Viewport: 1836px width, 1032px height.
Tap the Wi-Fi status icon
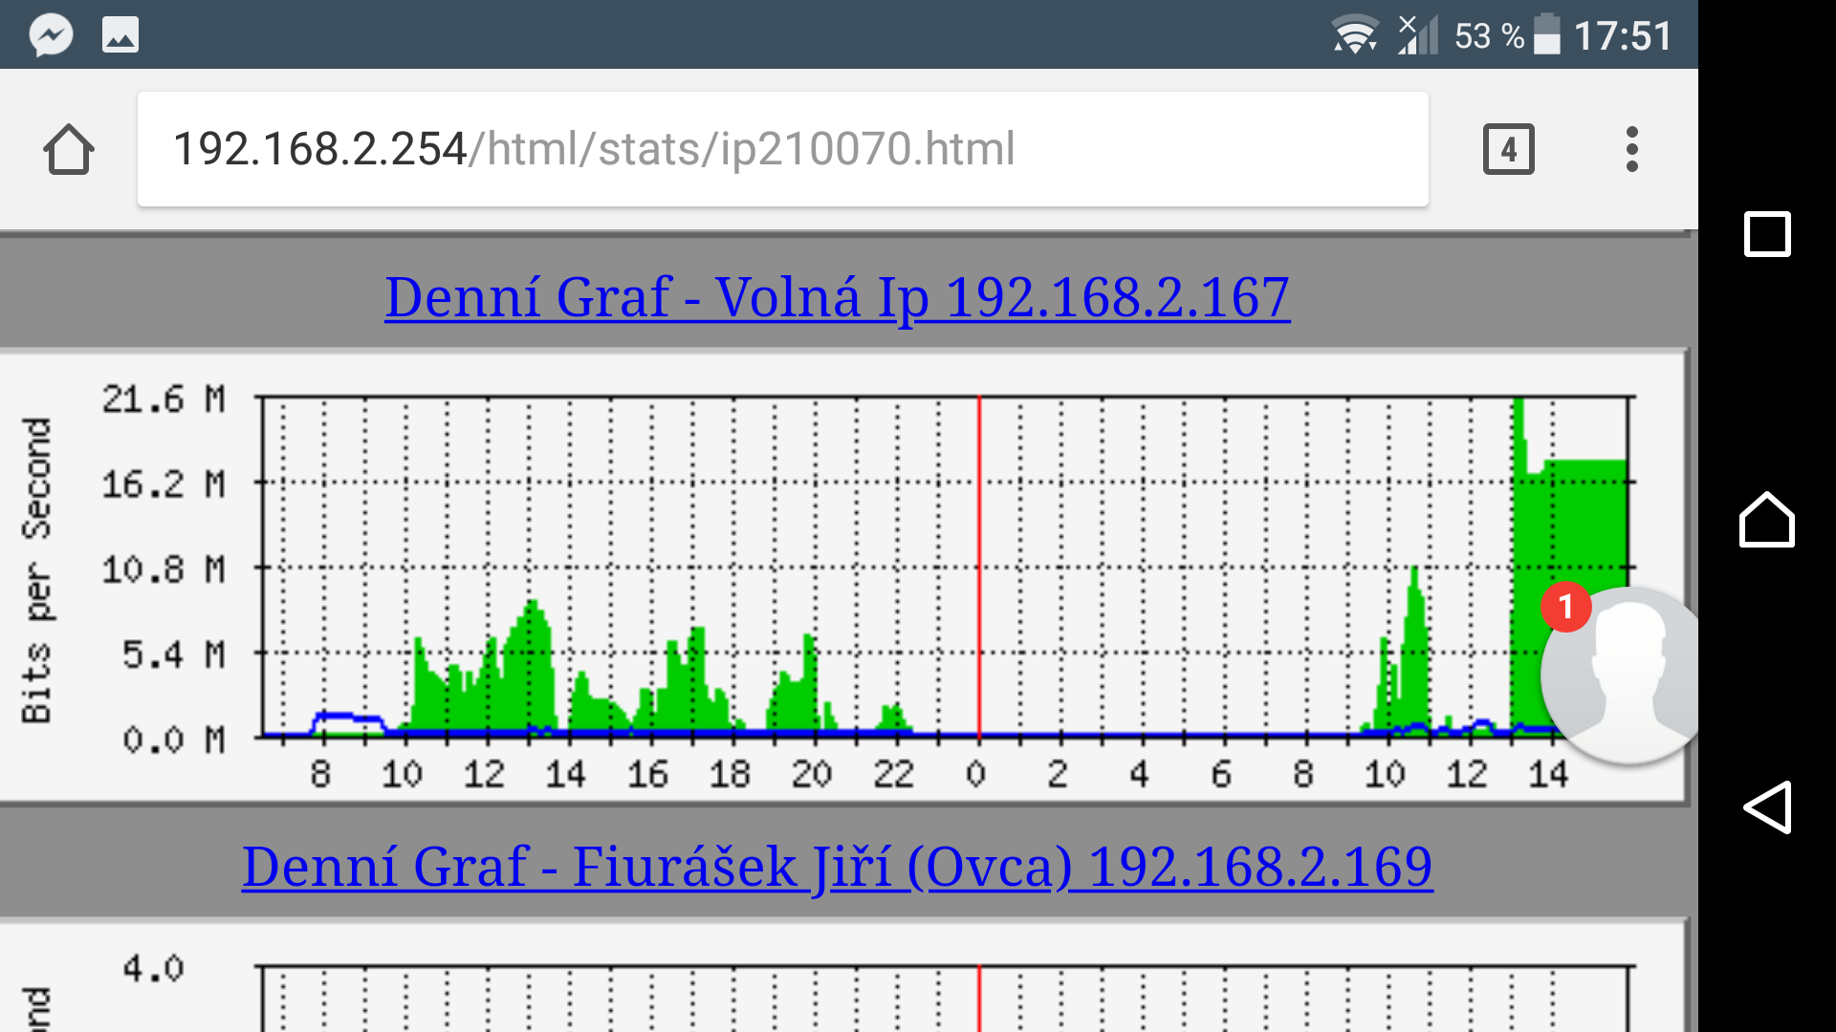point(1355,35)
